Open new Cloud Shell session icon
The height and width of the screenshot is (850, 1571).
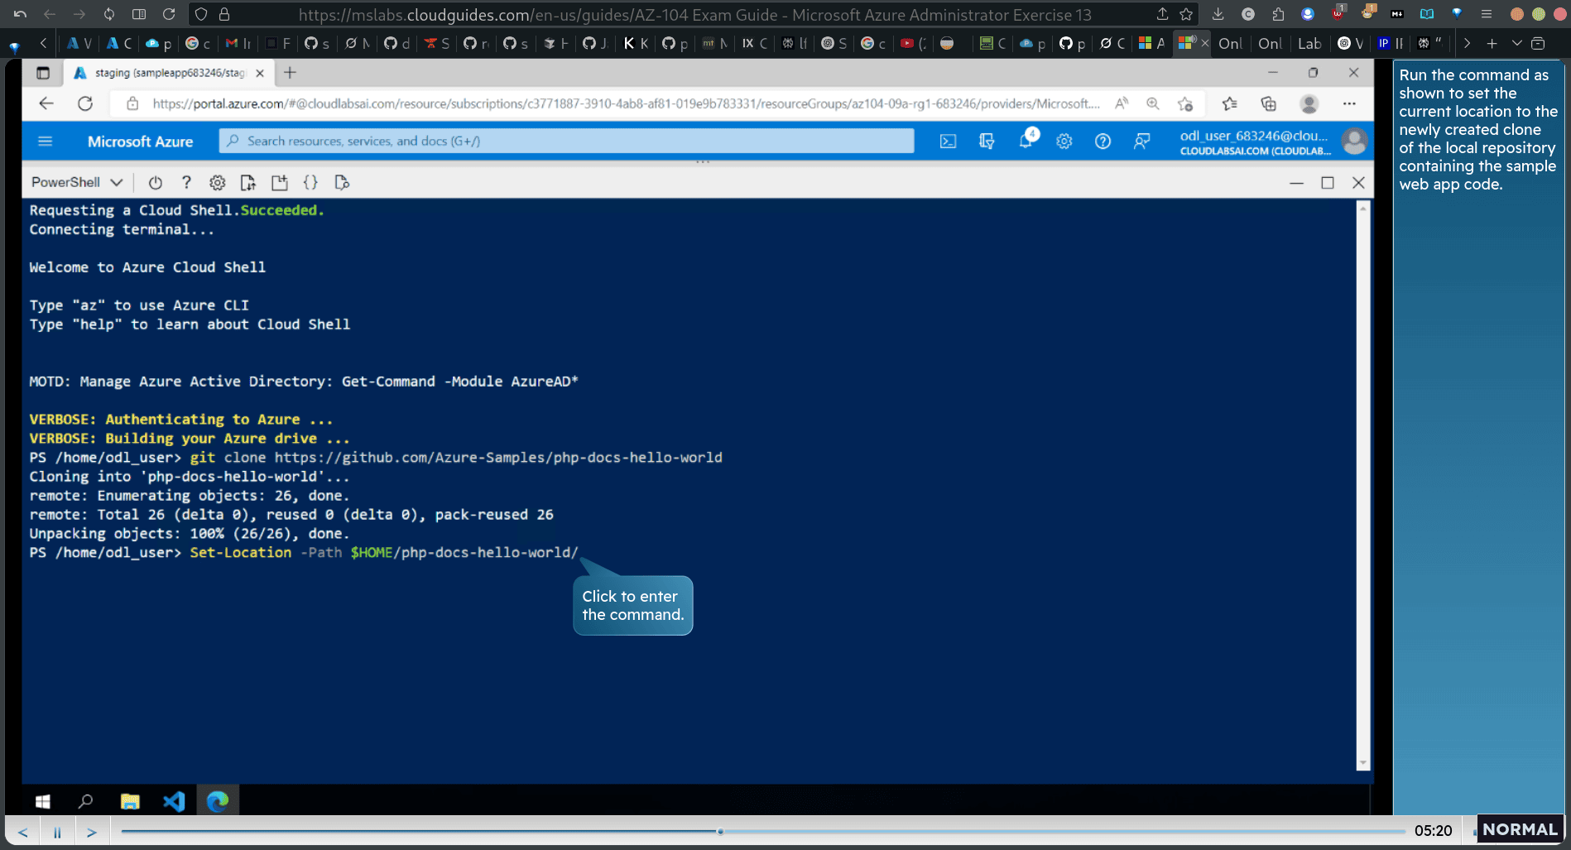(279, 182)
